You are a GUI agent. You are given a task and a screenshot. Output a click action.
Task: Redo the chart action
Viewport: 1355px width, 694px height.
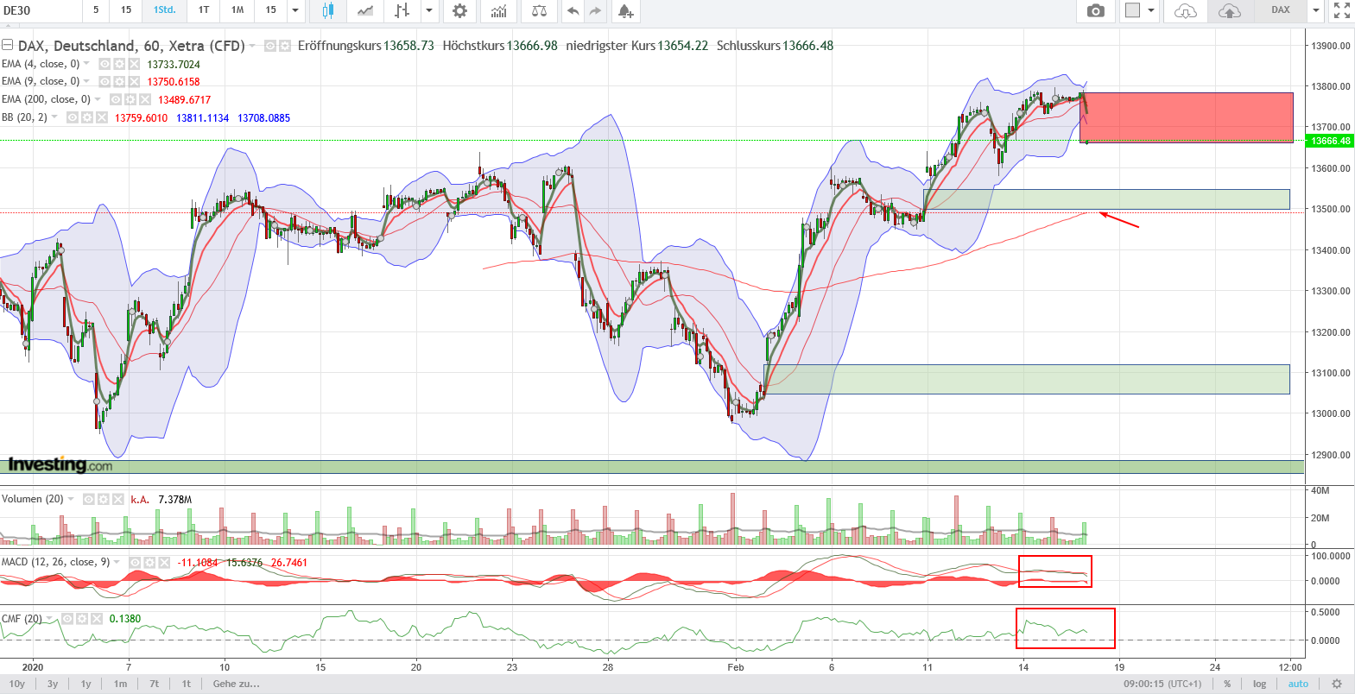click(595, 10)
